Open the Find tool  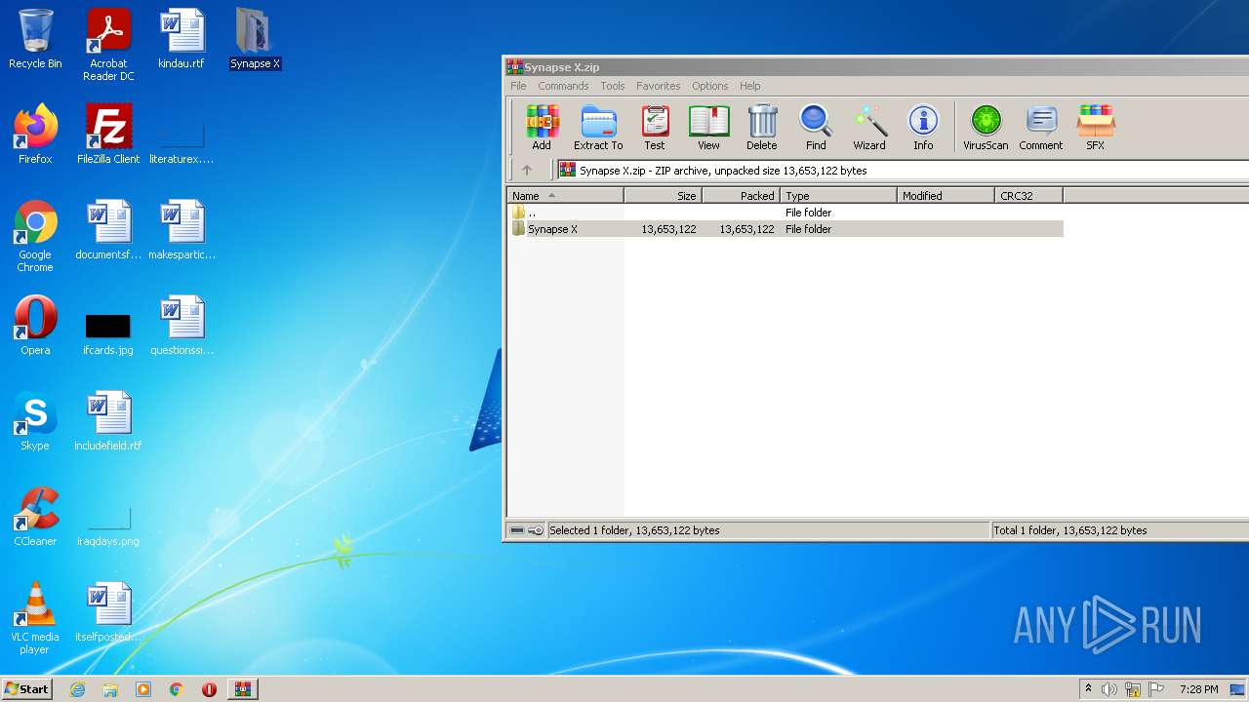coord(816,128)
